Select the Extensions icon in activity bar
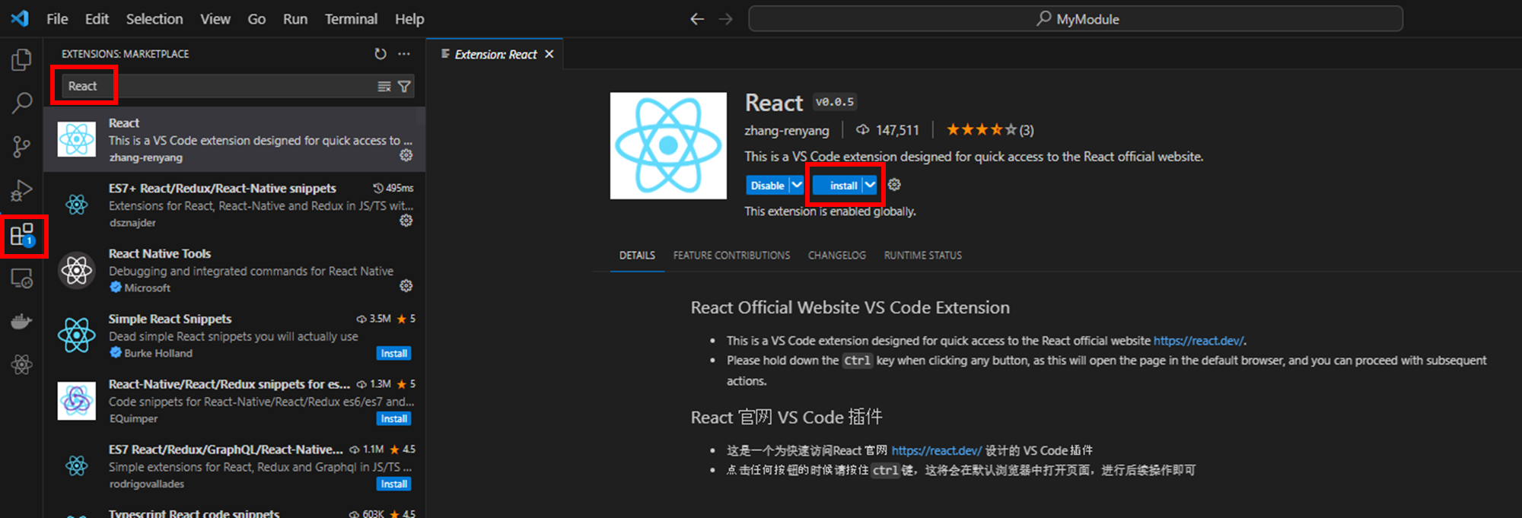1522x518 pixels. tap(23, 235)
